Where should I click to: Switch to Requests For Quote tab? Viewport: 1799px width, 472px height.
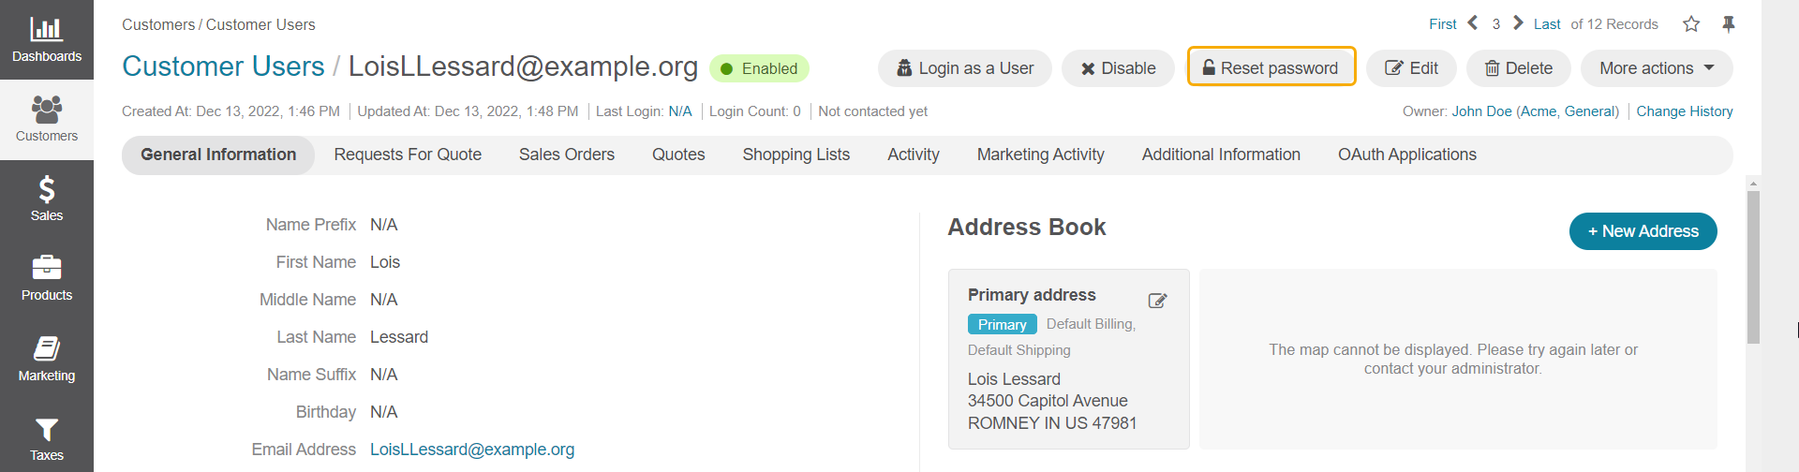pos(408,155)
